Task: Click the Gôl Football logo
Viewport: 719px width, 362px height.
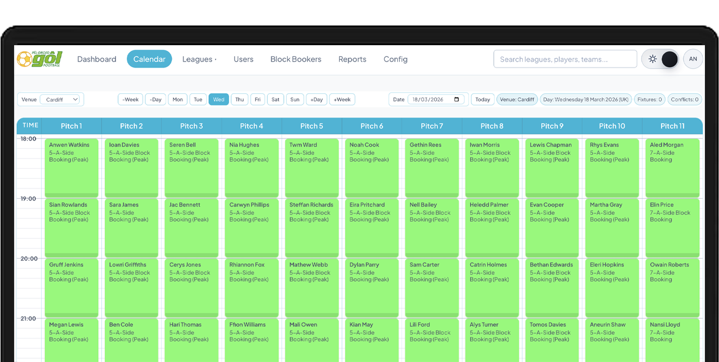Action: (40, 59)
